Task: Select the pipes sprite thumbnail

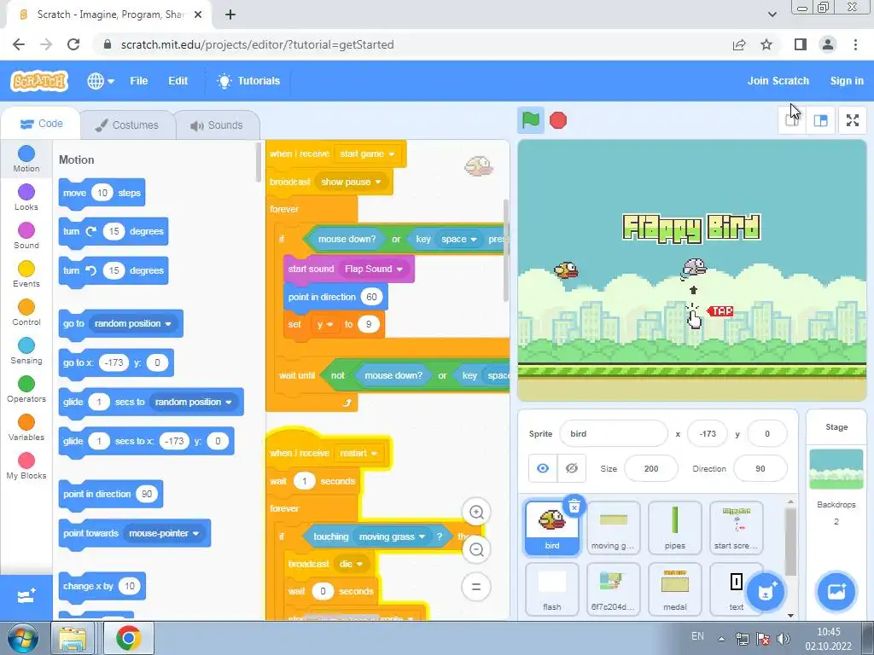Action: [674, 527]
